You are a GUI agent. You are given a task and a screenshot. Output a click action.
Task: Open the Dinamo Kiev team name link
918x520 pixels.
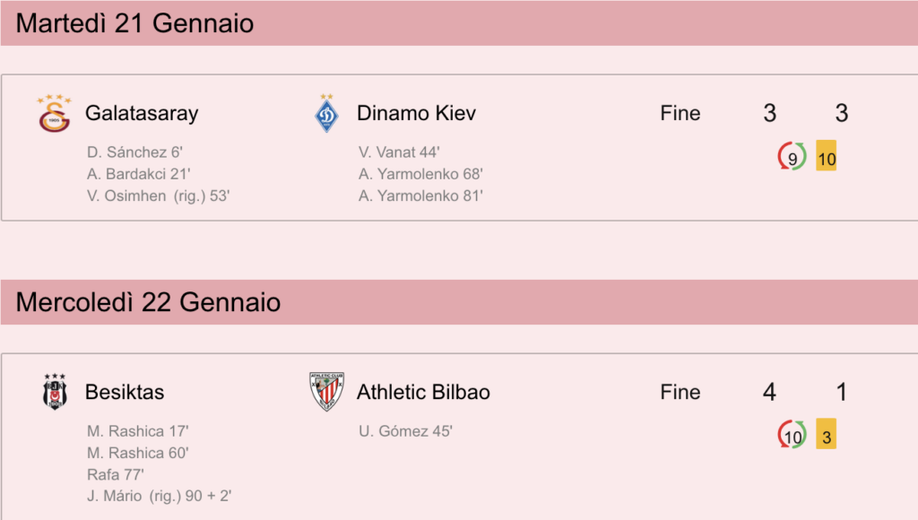tap(416, 113)
